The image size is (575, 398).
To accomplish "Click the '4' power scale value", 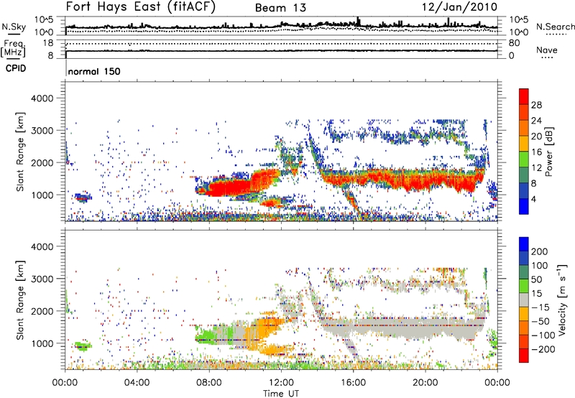I will coord(533,199).
